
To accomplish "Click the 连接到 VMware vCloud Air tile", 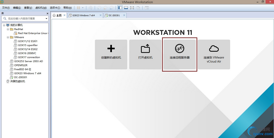I will pyautogui.click(x=214, y=54).
